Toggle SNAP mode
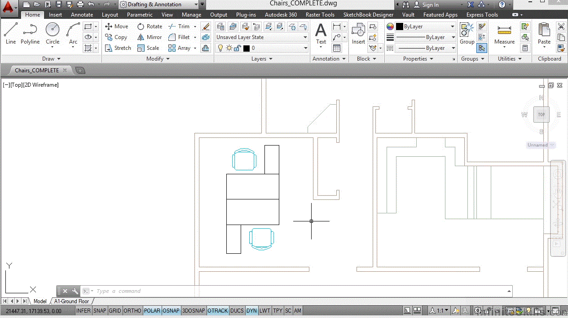The width and height of the screenshot is (568, 318). (100, 310)
